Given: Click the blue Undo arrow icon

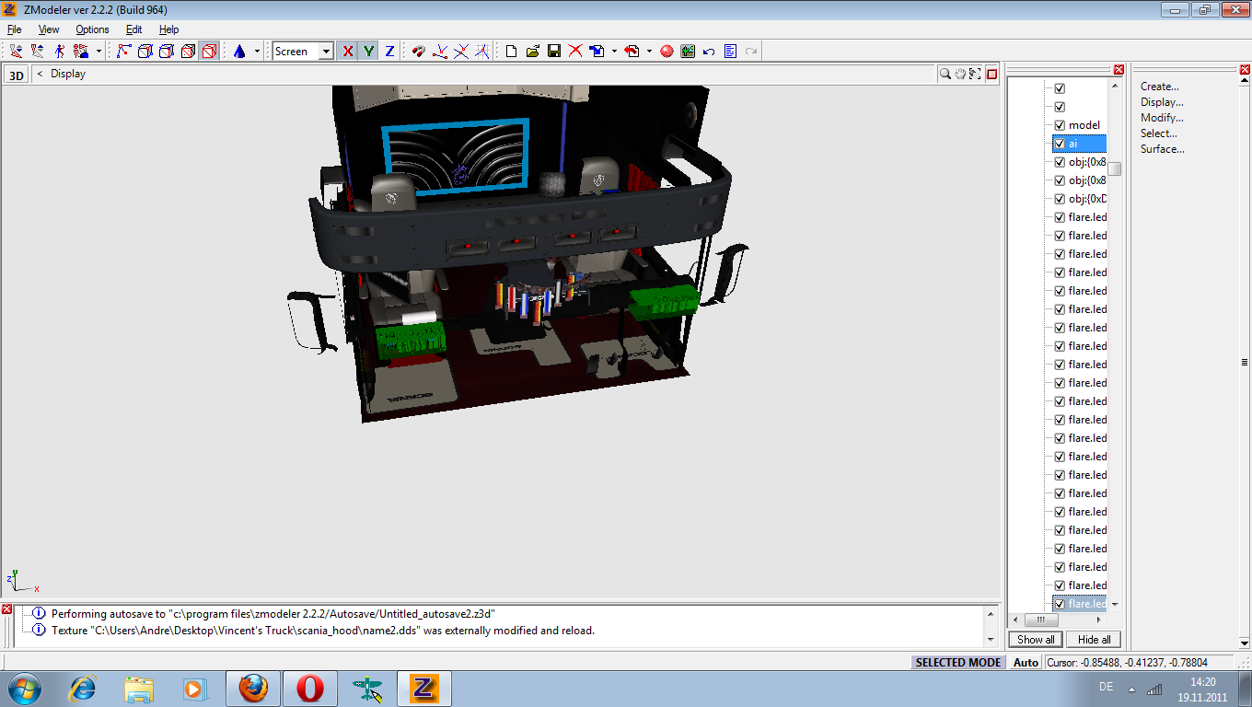Looking at the screenshot, I should pos(709,52).
